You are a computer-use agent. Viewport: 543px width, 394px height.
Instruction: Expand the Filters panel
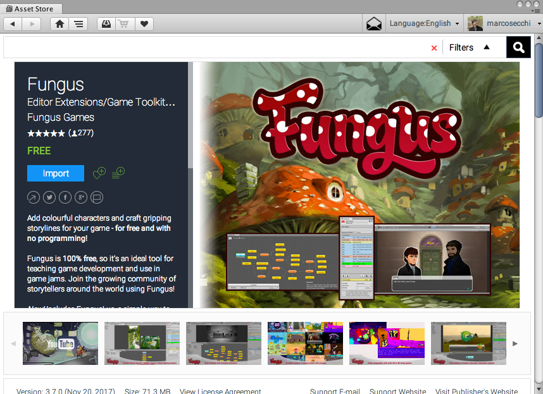469,47
